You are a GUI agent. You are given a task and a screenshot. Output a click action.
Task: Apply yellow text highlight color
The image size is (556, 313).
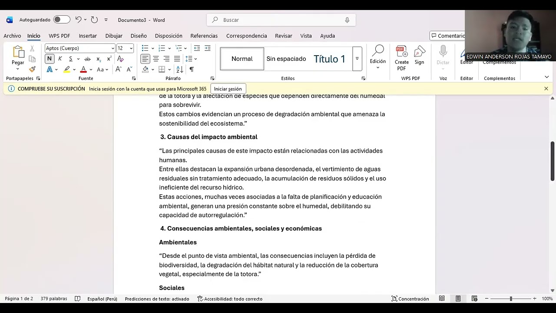67,70
